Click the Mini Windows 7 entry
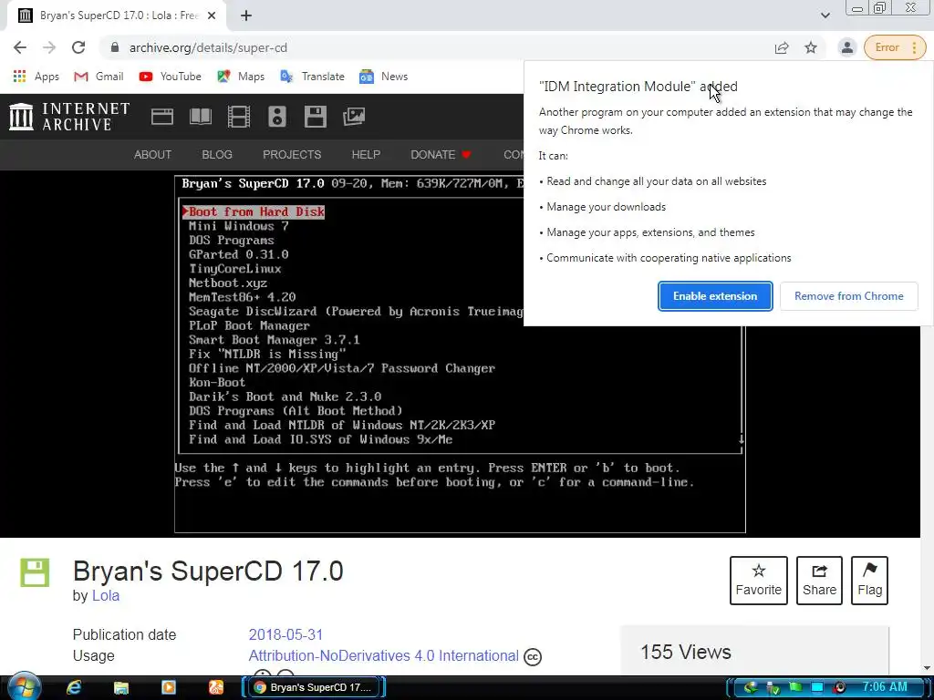Viewport: 934px width, 700px height. coord(238,226)
